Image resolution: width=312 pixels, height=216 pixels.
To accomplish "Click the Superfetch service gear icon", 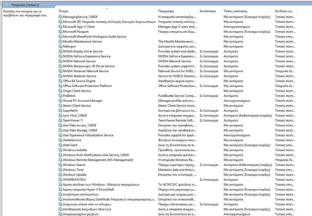I will (60, 111).
